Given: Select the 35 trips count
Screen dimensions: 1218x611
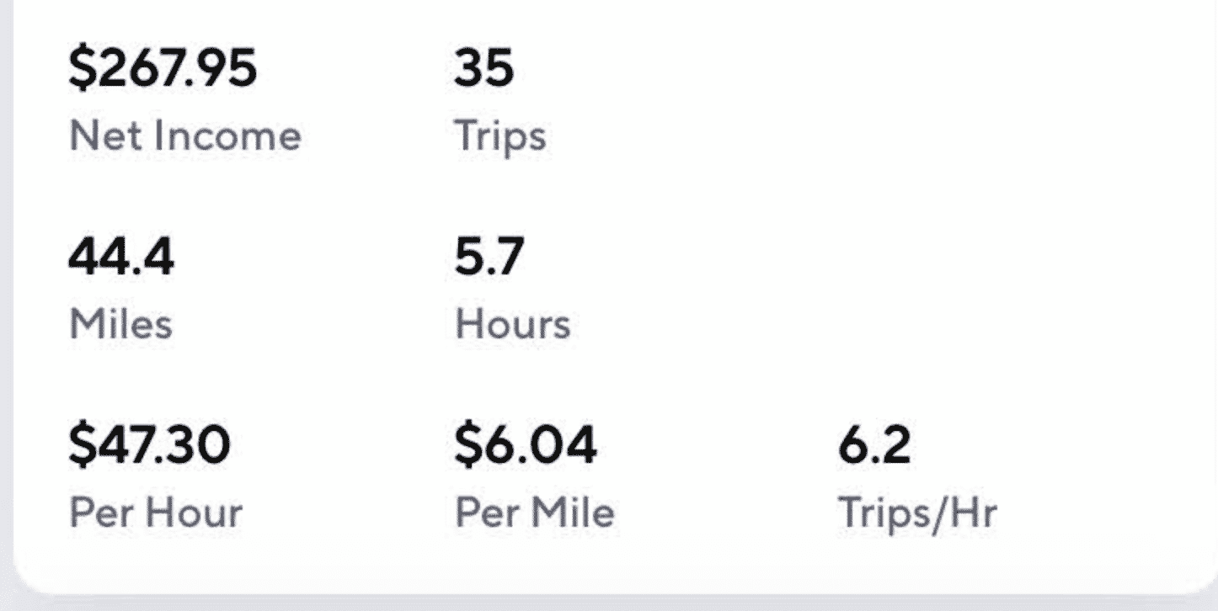Looking at the screenshot, I should click(484, 68).
